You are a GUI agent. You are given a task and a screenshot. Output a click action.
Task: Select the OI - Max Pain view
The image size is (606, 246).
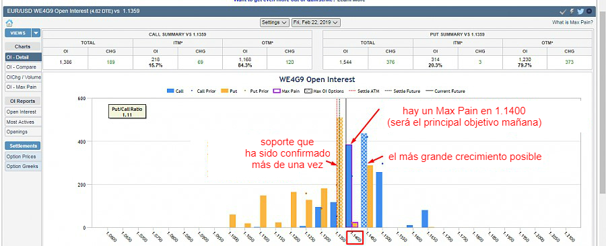tap(23, 87)
